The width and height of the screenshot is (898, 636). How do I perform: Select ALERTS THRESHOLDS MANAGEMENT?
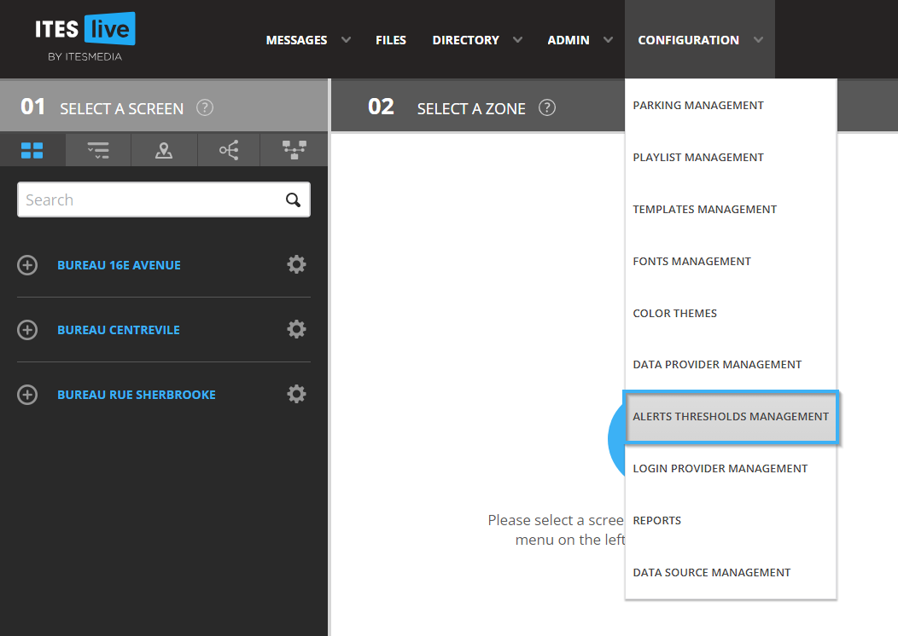pyautogui.click(x=731, y=417)
